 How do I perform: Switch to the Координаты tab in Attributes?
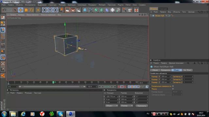click(x=166, y=70)
